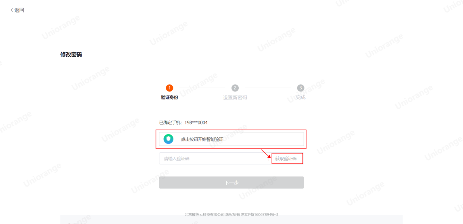This screenshot has height=224, width=463.
Task: Select the grey step 3 circle
Action: 300,88
